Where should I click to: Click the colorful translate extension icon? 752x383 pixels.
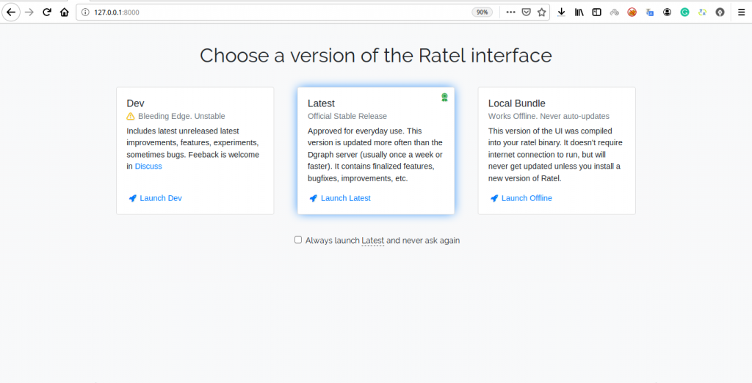(702, 12)
